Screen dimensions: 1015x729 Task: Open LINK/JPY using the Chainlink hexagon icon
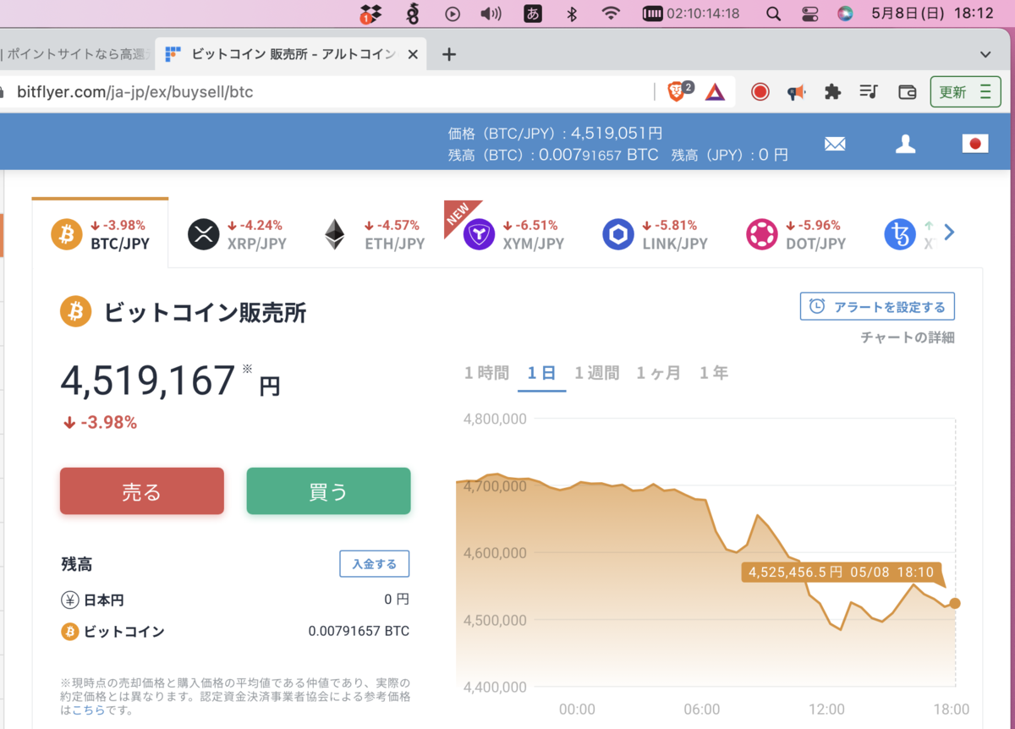click(x=618, y=234)
